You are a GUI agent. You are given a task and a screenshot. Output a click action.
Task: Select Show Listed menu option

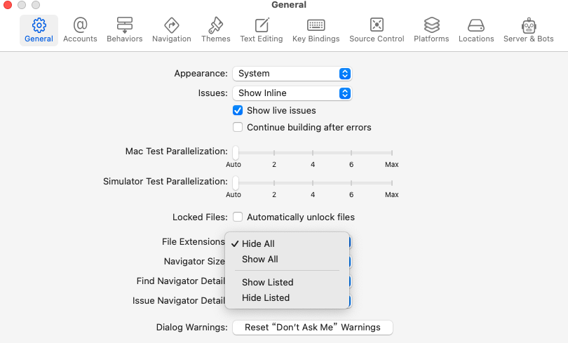pyautogui.click(x=267, y=283)
